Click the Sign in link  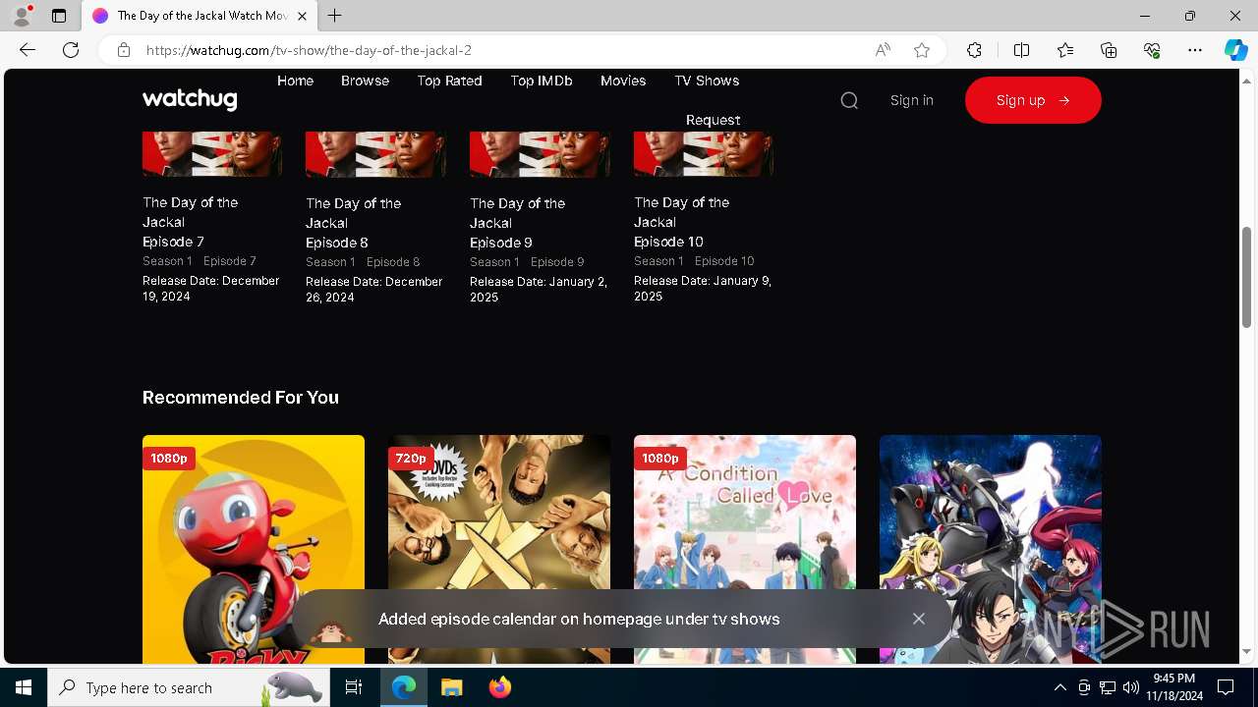911,100
